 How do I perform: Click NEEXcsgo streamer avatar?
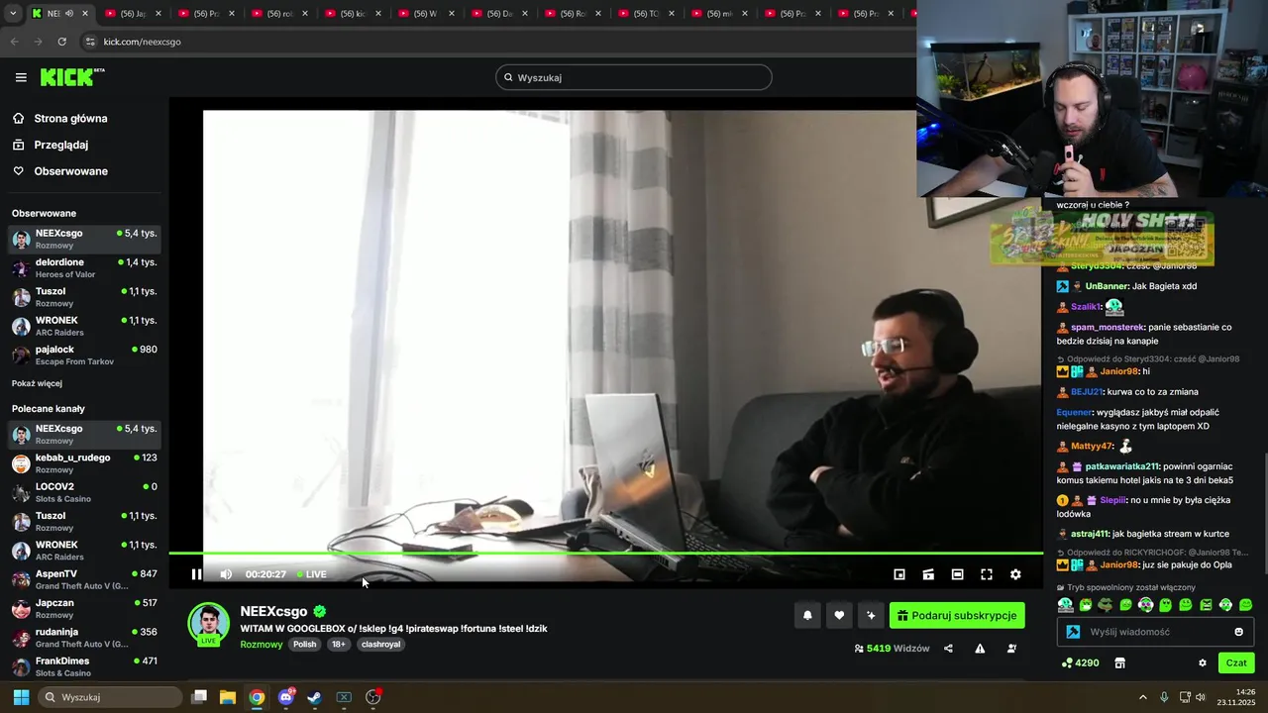click(209, 623)
